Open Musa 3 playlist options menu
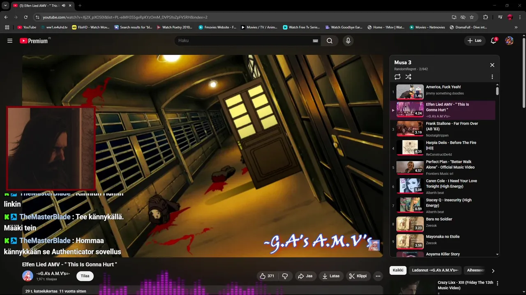The height and width of the screenshot is (295, 526). [x=492, y=77]
